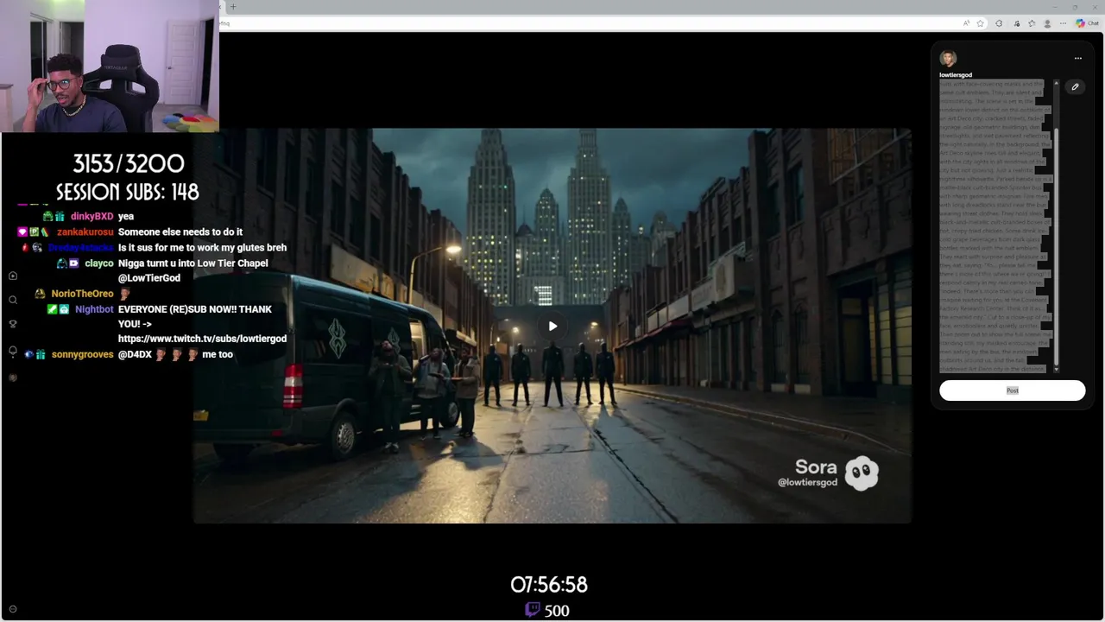
Task: Open the three-dot options menu in Sora panel
Action: 1077,59
